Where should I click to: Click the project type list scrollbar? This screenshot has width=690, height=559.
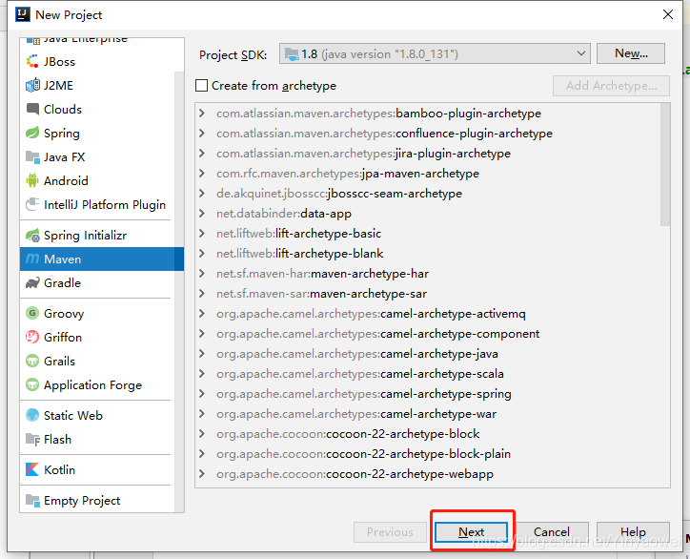(x=179, y=291)
